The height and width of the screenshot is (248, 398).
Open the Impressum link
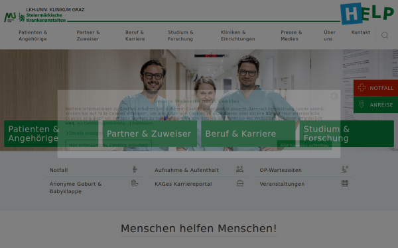pos(143,123)
